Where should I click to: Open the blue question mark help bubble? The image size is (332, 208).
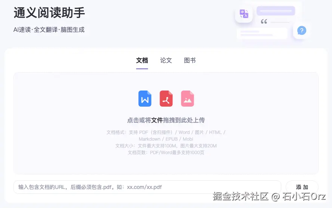click(301, 31)
